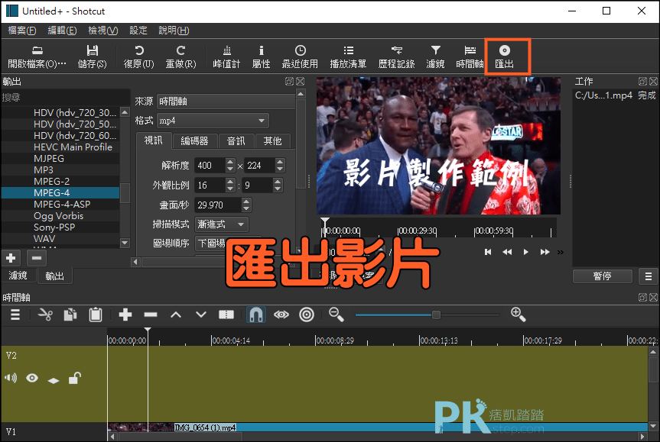Click the timeline zoom in magnifier

[x=519, y=315]
